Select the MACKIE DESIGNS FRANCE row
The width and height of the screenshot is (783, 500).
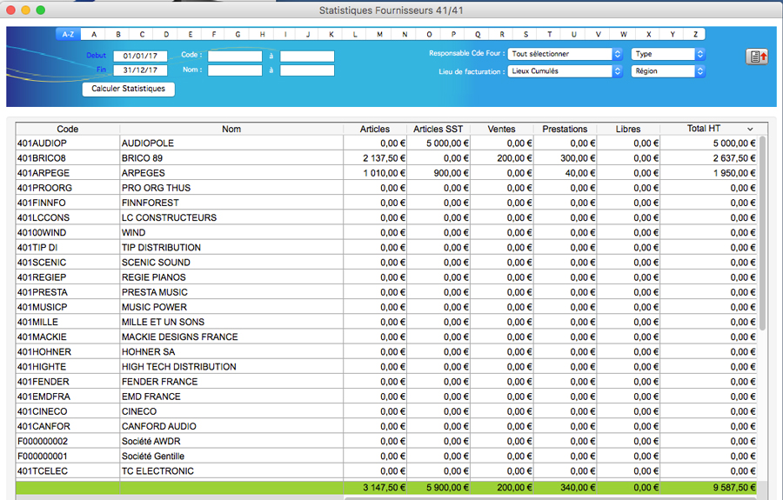pos(386,337)
